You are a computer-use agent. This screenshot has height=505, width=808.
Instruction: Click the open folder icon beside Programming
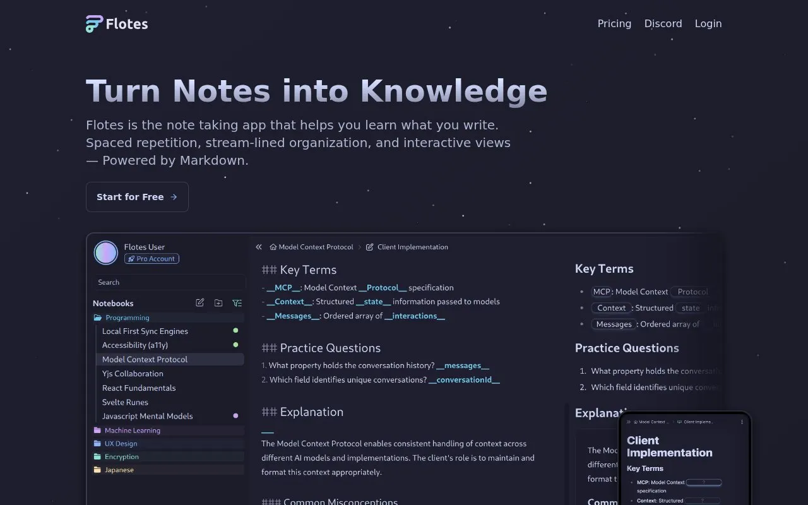(x=98, y=318)
